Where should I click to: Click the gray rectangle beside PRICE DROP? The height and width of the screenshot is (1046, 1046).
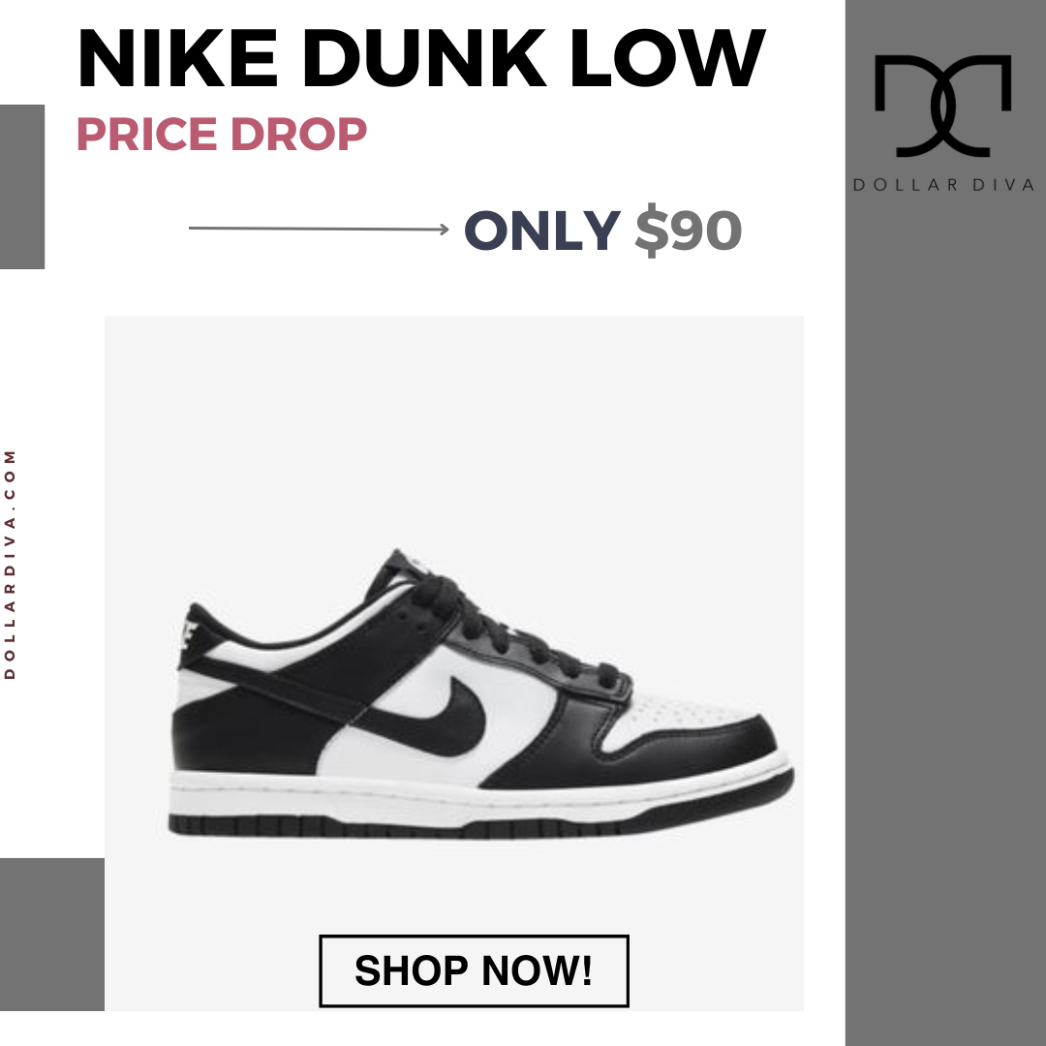tap(22, 187)
